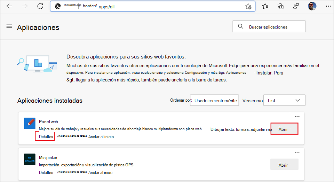The image size is (334, 182).
Task: Reload the page with the refresh icon
Action: point(40,6)
